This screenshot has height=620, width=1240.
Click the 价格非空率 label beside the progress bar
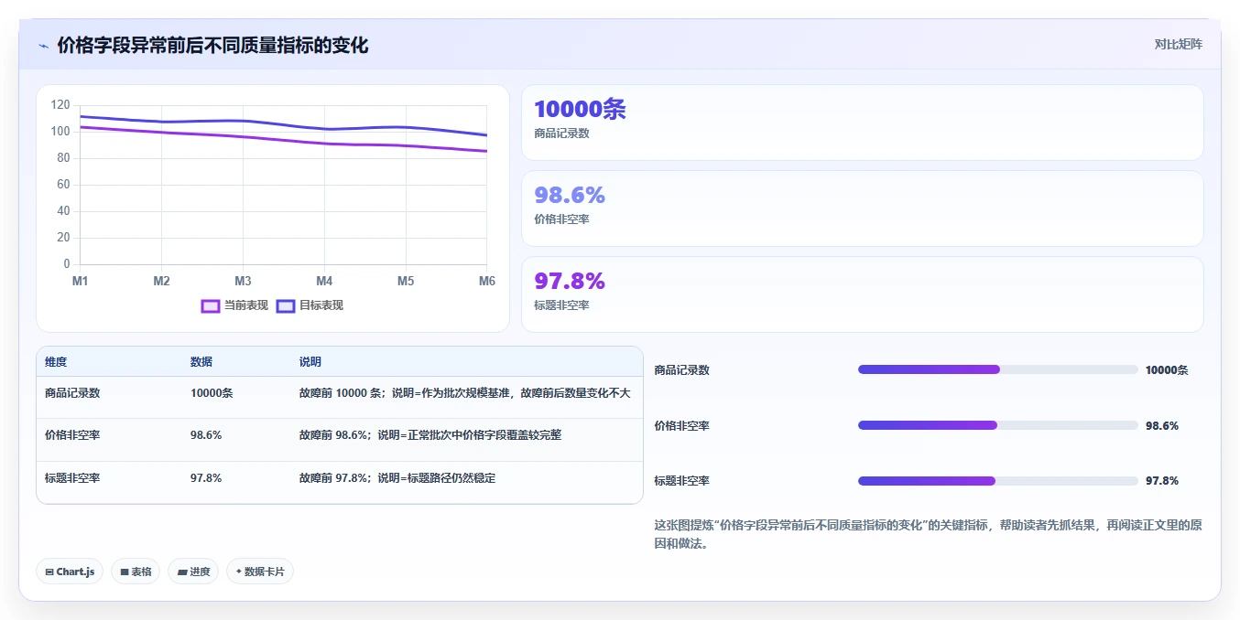681,426
